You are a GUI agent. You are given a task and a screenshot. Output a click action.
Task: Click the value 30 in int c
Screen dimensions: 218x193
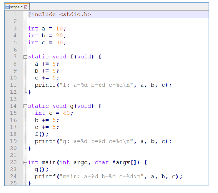59,42
